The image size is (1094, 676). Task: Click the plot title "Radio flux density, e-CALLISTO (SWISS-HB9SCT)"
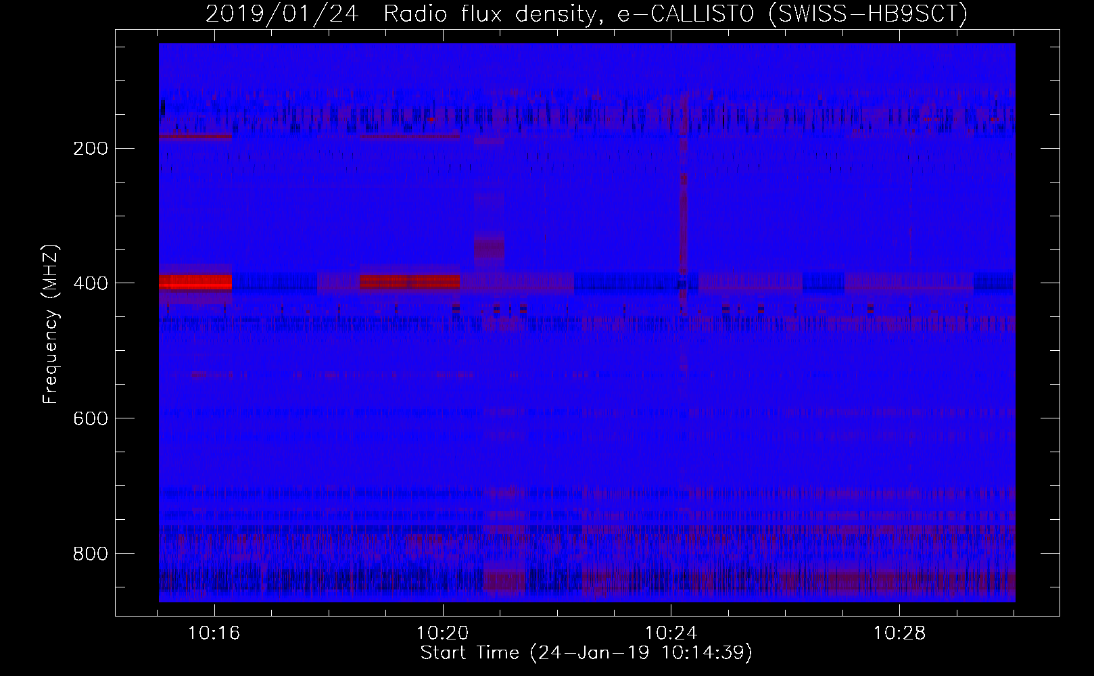675,14
